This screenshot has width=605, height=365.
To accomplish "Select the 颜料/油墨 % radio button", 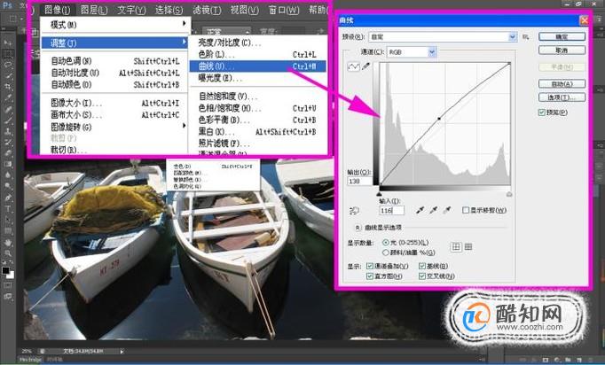I will tap(386, 252).
